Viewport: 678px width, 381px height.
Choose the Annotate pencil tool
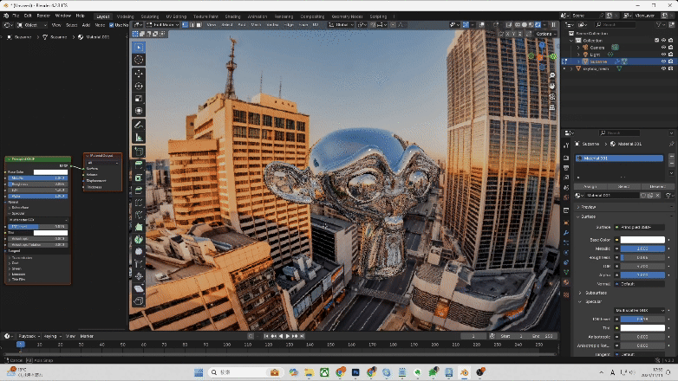pos(139,125)
